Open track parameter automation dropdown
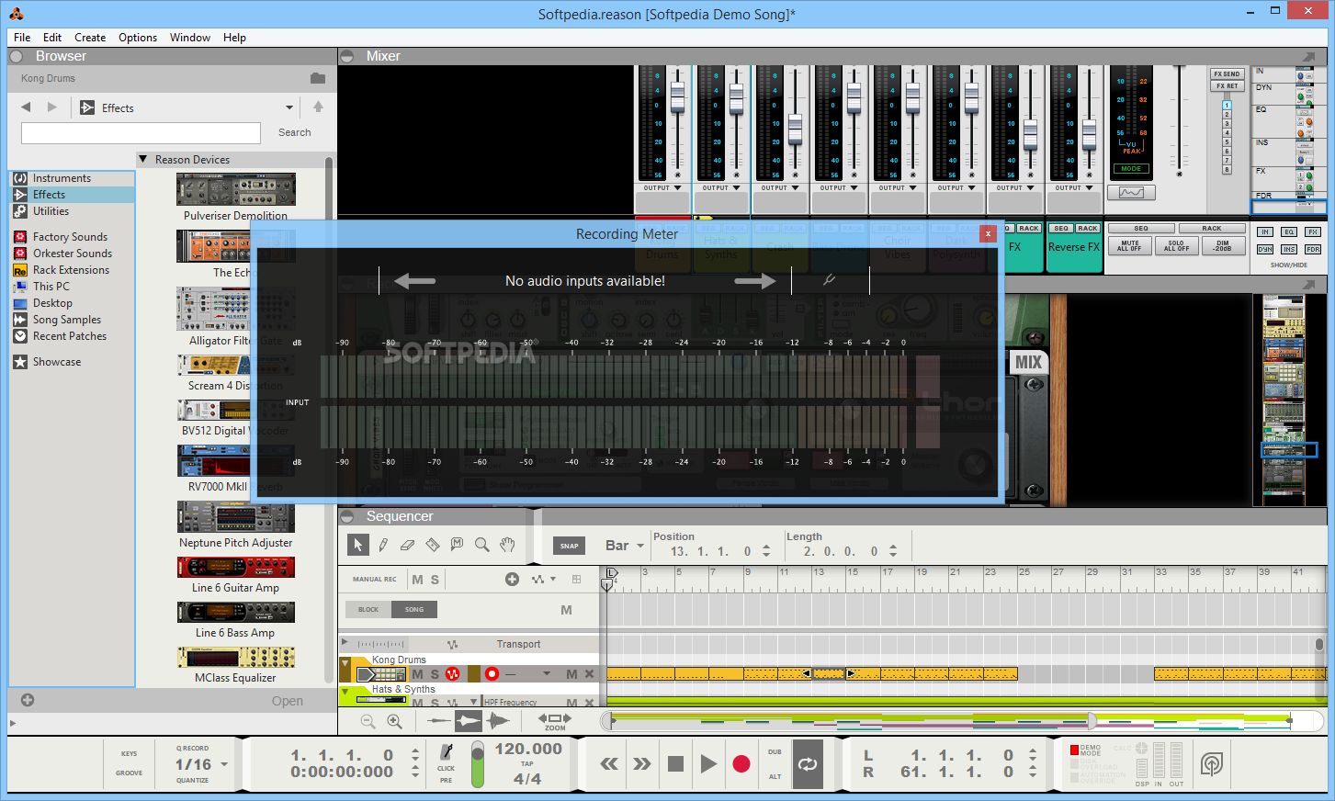 [552, 579]
